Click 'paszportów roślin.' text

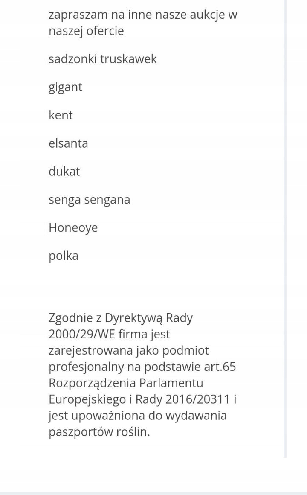click(99, 432)
